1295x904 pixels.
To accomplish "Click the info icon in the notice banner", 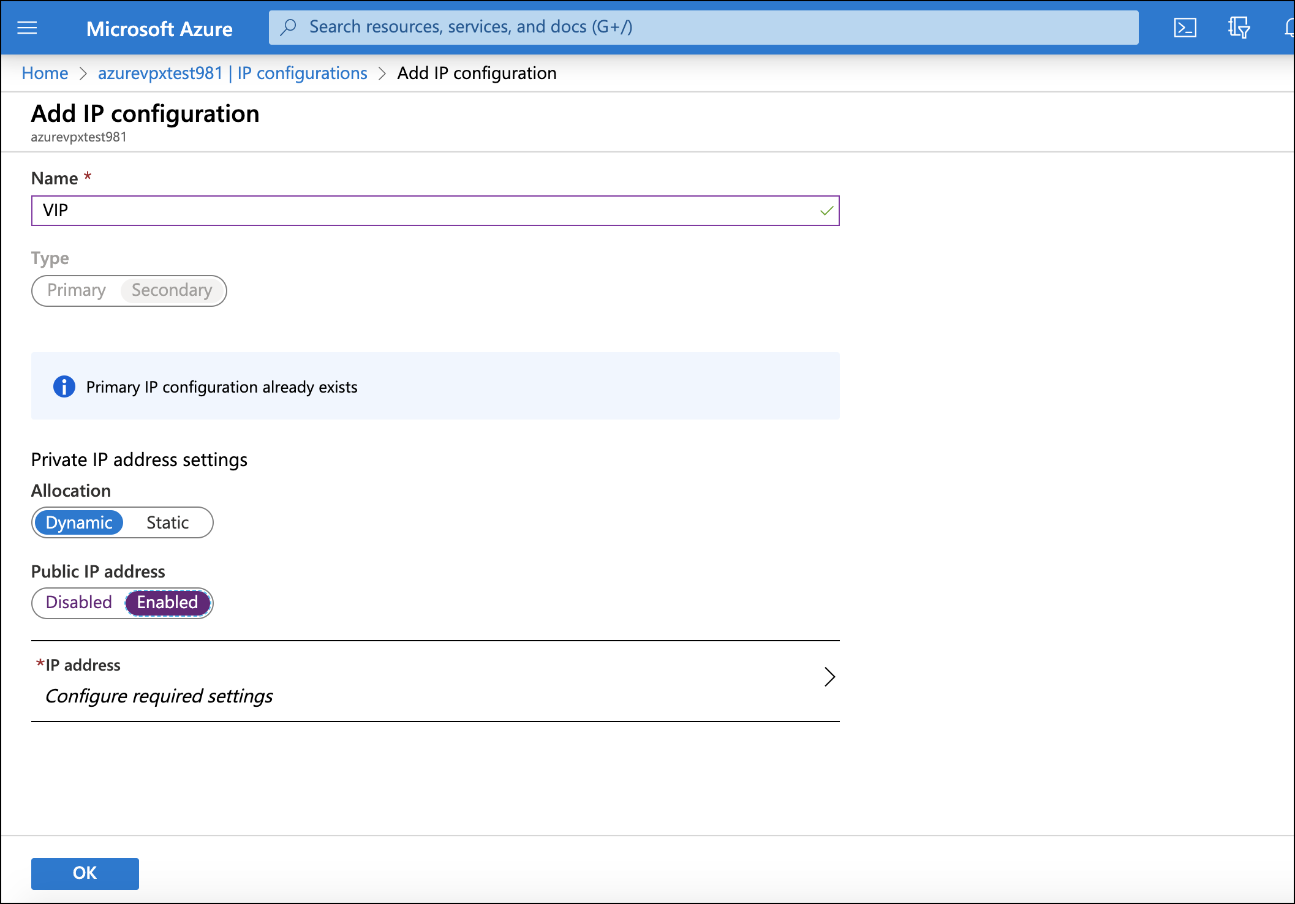I will 64,386.
